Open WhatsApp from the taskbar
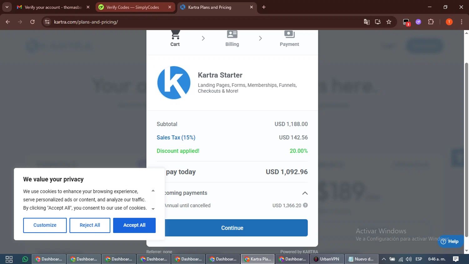 tap(25, 259)
